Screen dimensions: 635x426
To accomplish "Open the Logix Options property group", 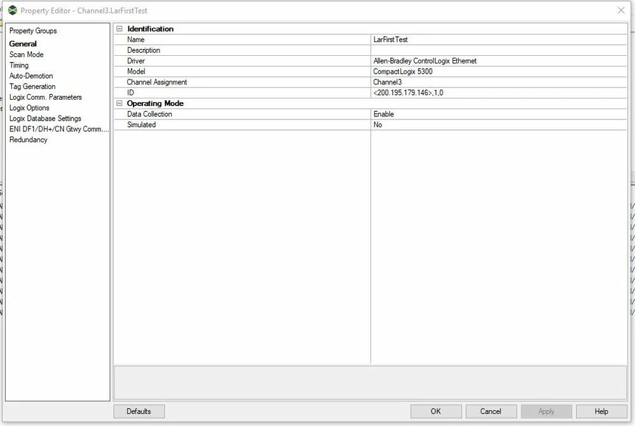I will (29, 108).
